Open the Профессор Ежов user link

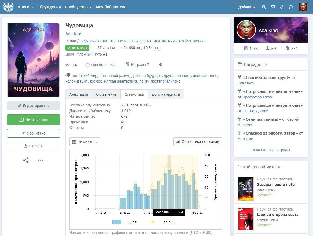point(257,97)
